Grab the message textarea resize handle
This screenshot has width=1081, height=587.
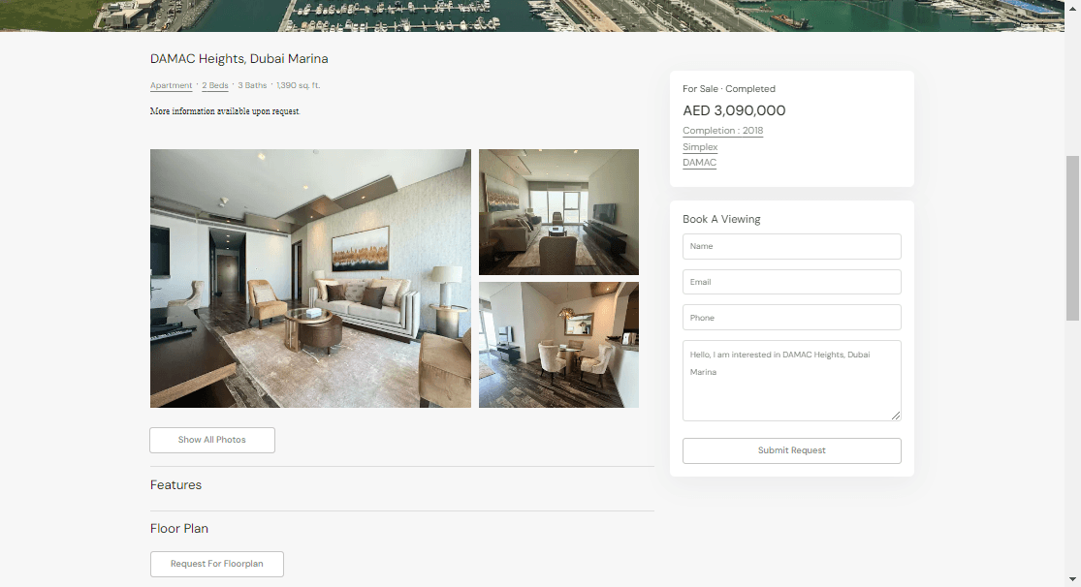coord(896,416)
